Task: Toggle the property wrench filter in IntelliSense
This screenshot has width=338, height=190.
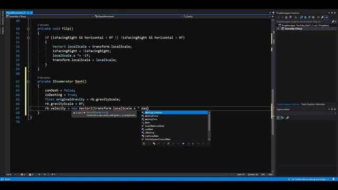Action: tap(188, 144)
